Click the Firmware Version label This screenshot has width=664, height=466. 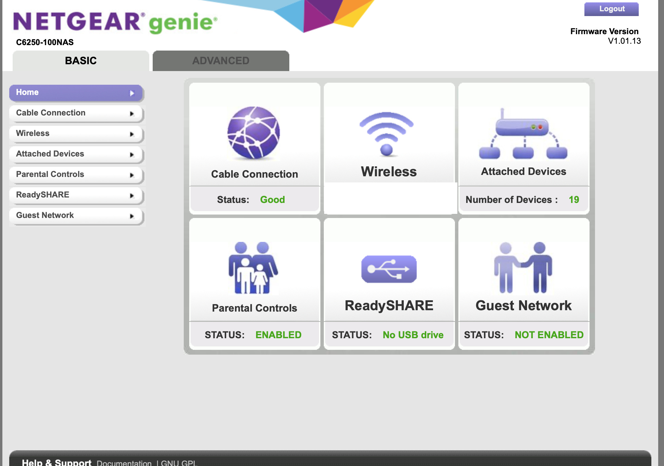pos(604,31)
